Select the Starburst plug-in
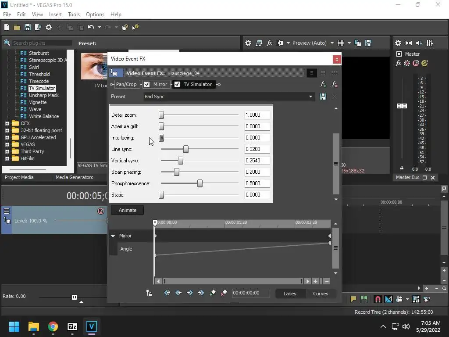The image size is (449, 337). click(x=39, y=53)
